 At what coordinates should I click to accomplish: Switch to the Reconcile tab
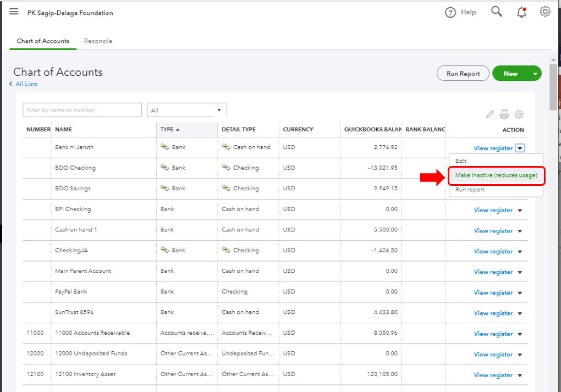click(x=98, y=41)
